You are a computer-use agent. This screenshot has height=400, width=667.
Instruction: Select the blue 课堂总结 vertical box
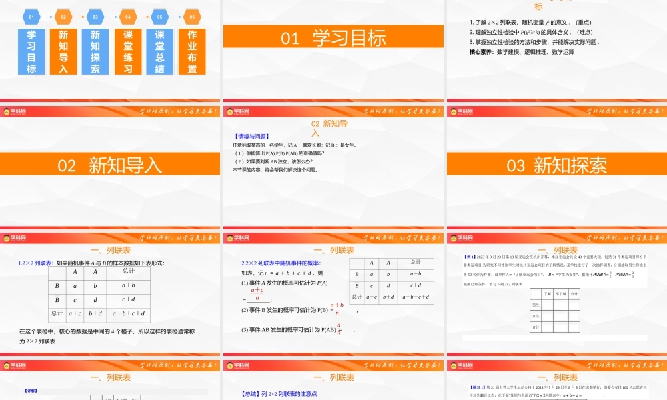coord(159,51)
